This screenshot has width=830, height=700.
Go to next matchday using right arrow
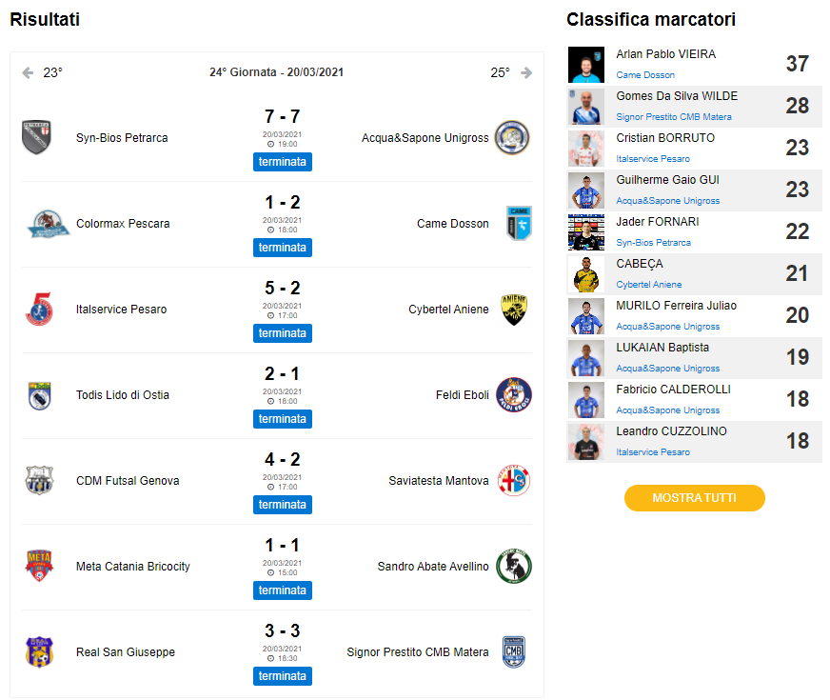tap(526, 72)
